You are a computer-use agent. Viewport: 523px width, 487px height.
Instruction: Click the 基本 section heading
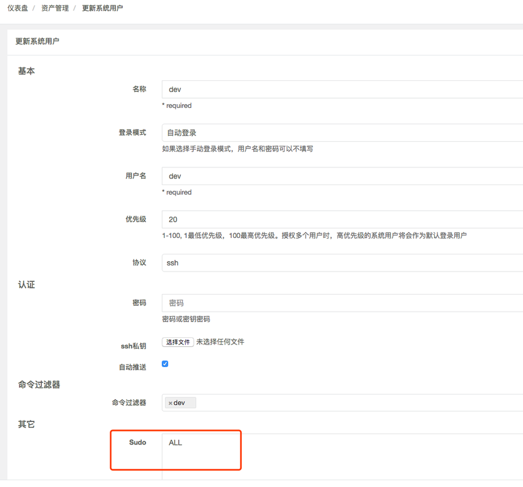coord(26,71)
